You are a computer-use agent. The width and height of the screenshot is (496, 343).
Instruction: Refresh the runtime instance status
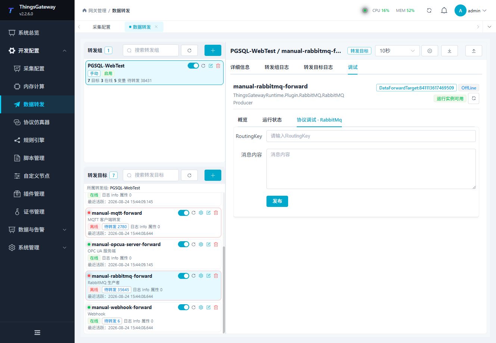[474, 98]
